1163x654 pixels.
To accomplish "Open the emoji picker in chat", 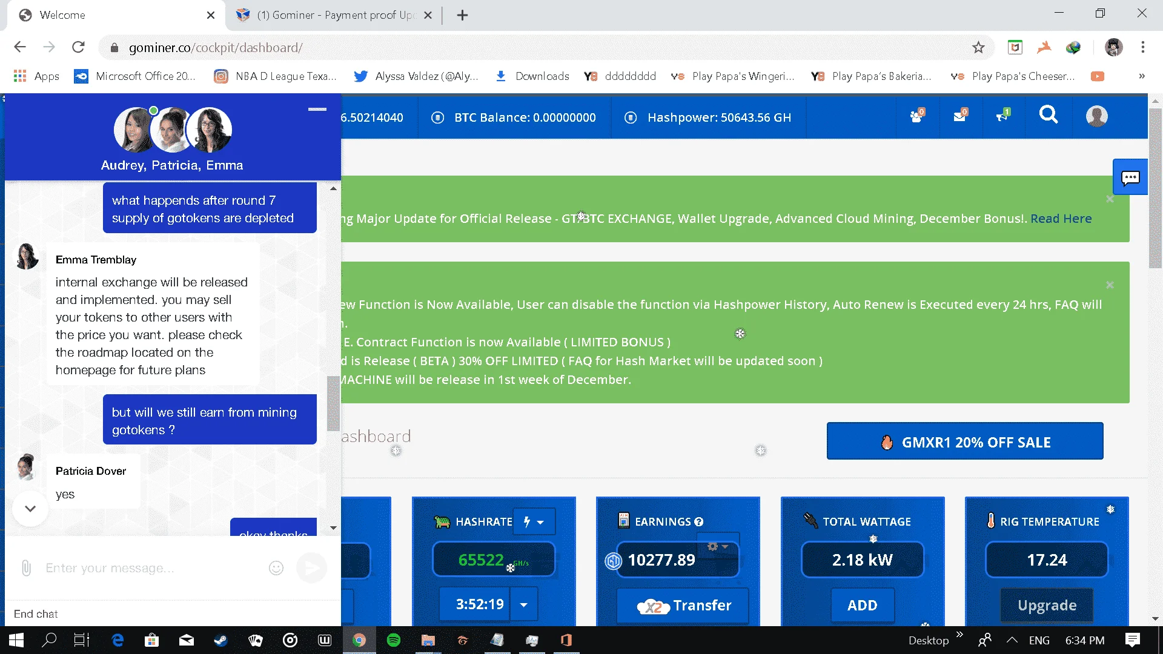I will click(276, 568).
